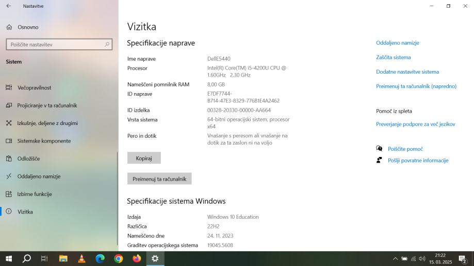Select Izbirne funkcije menu label
This screenshot has height=266, width=474.
tap(35, 194)
